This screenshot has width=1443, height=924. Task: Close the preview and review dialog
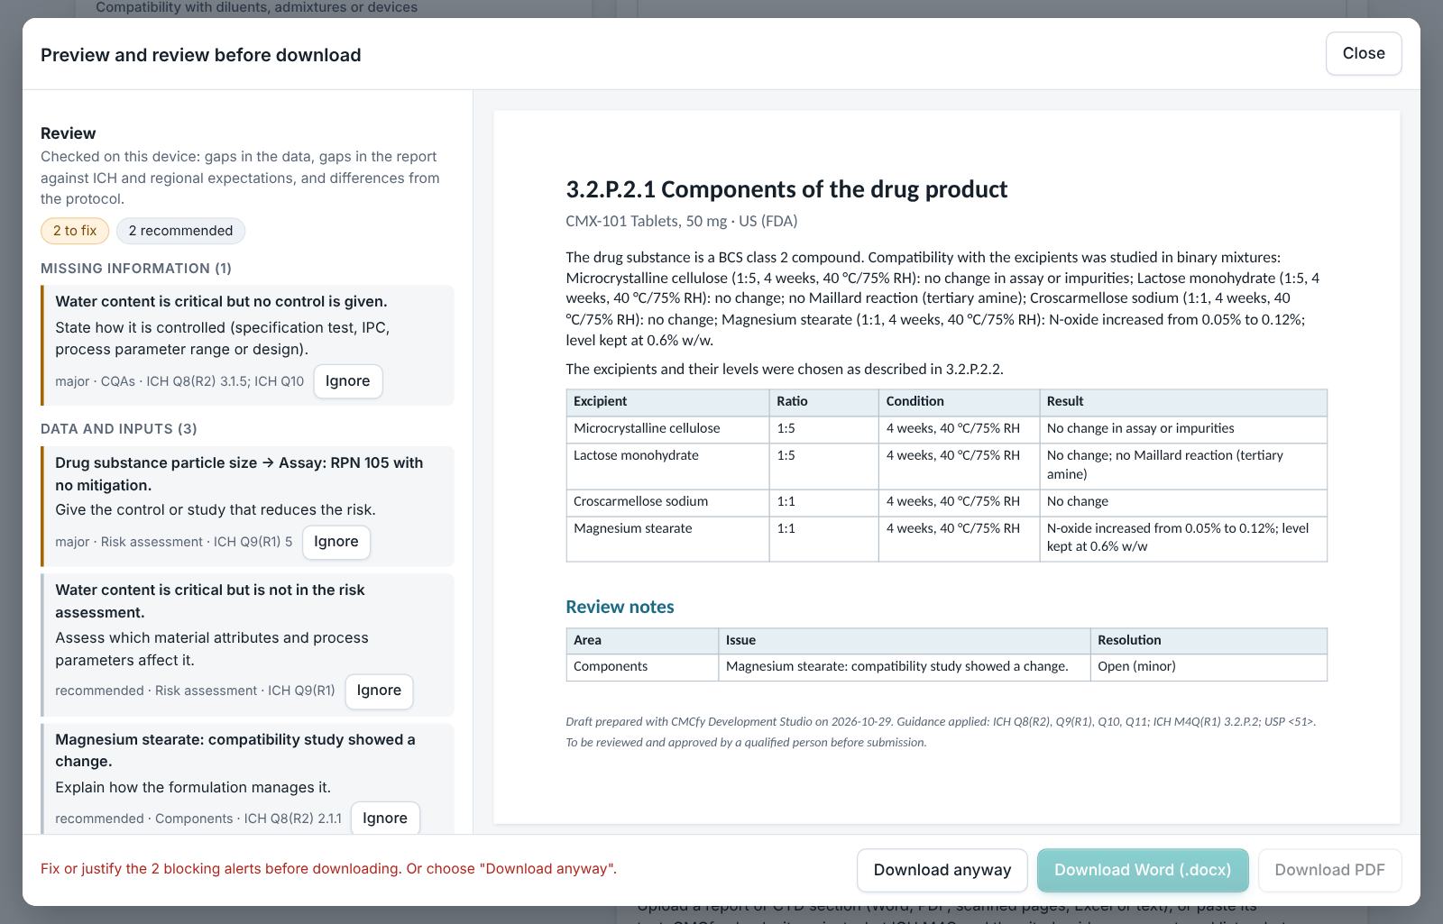pos(1364,53)
